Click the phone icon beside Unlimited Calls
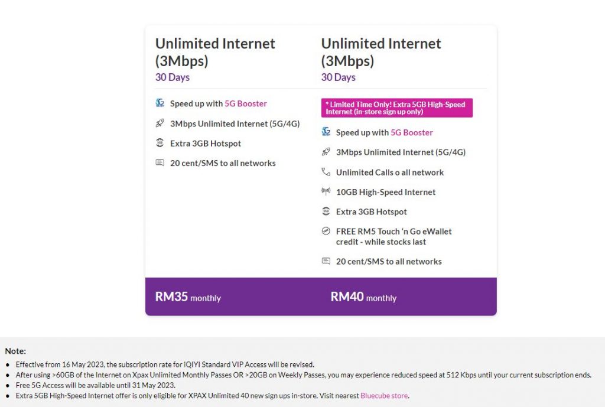This screenshot has height=407, width=605. click(326, 172)
